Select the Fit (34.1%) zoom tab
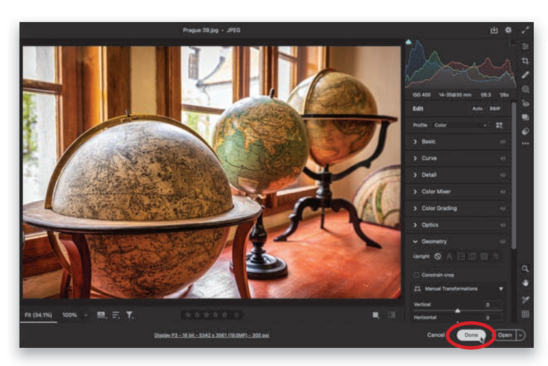The height and width of the screenshot is (366, 548). (39, 315)
